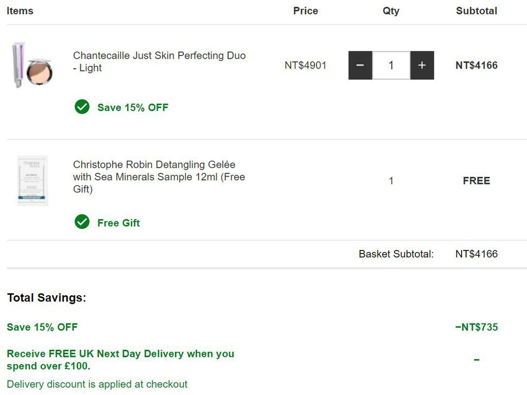Click the Items column header
This screenshot has width=527, height=395.
tap(20, 11)
